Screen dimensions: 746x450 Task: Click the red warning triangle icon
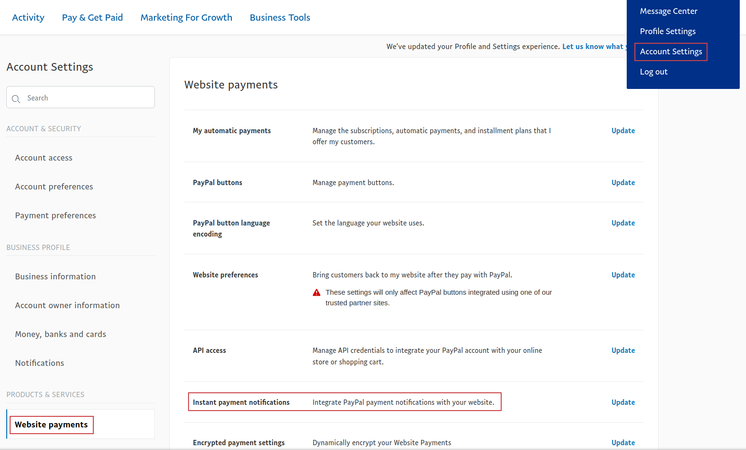(x=316, y=292)
